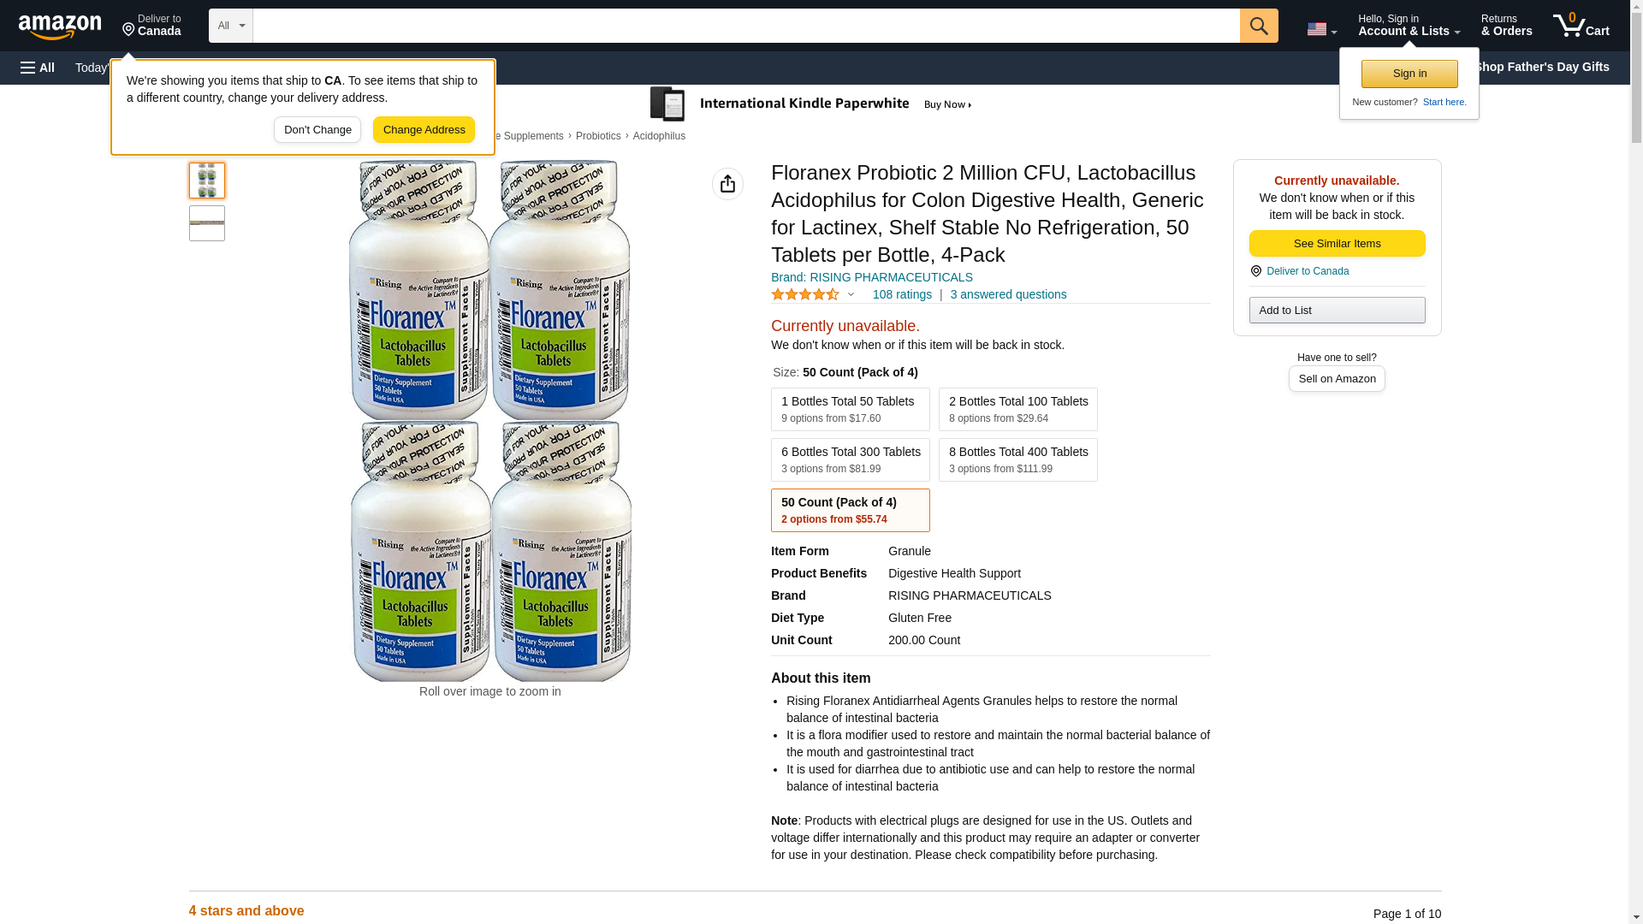The image size is (1643, 924).
Task: Go to Probiotics breadcrumb category
Action: click(x=598, y=136)
